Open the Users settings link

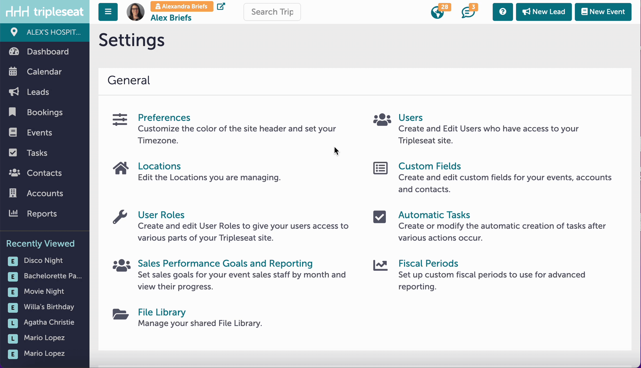point(411,118)
